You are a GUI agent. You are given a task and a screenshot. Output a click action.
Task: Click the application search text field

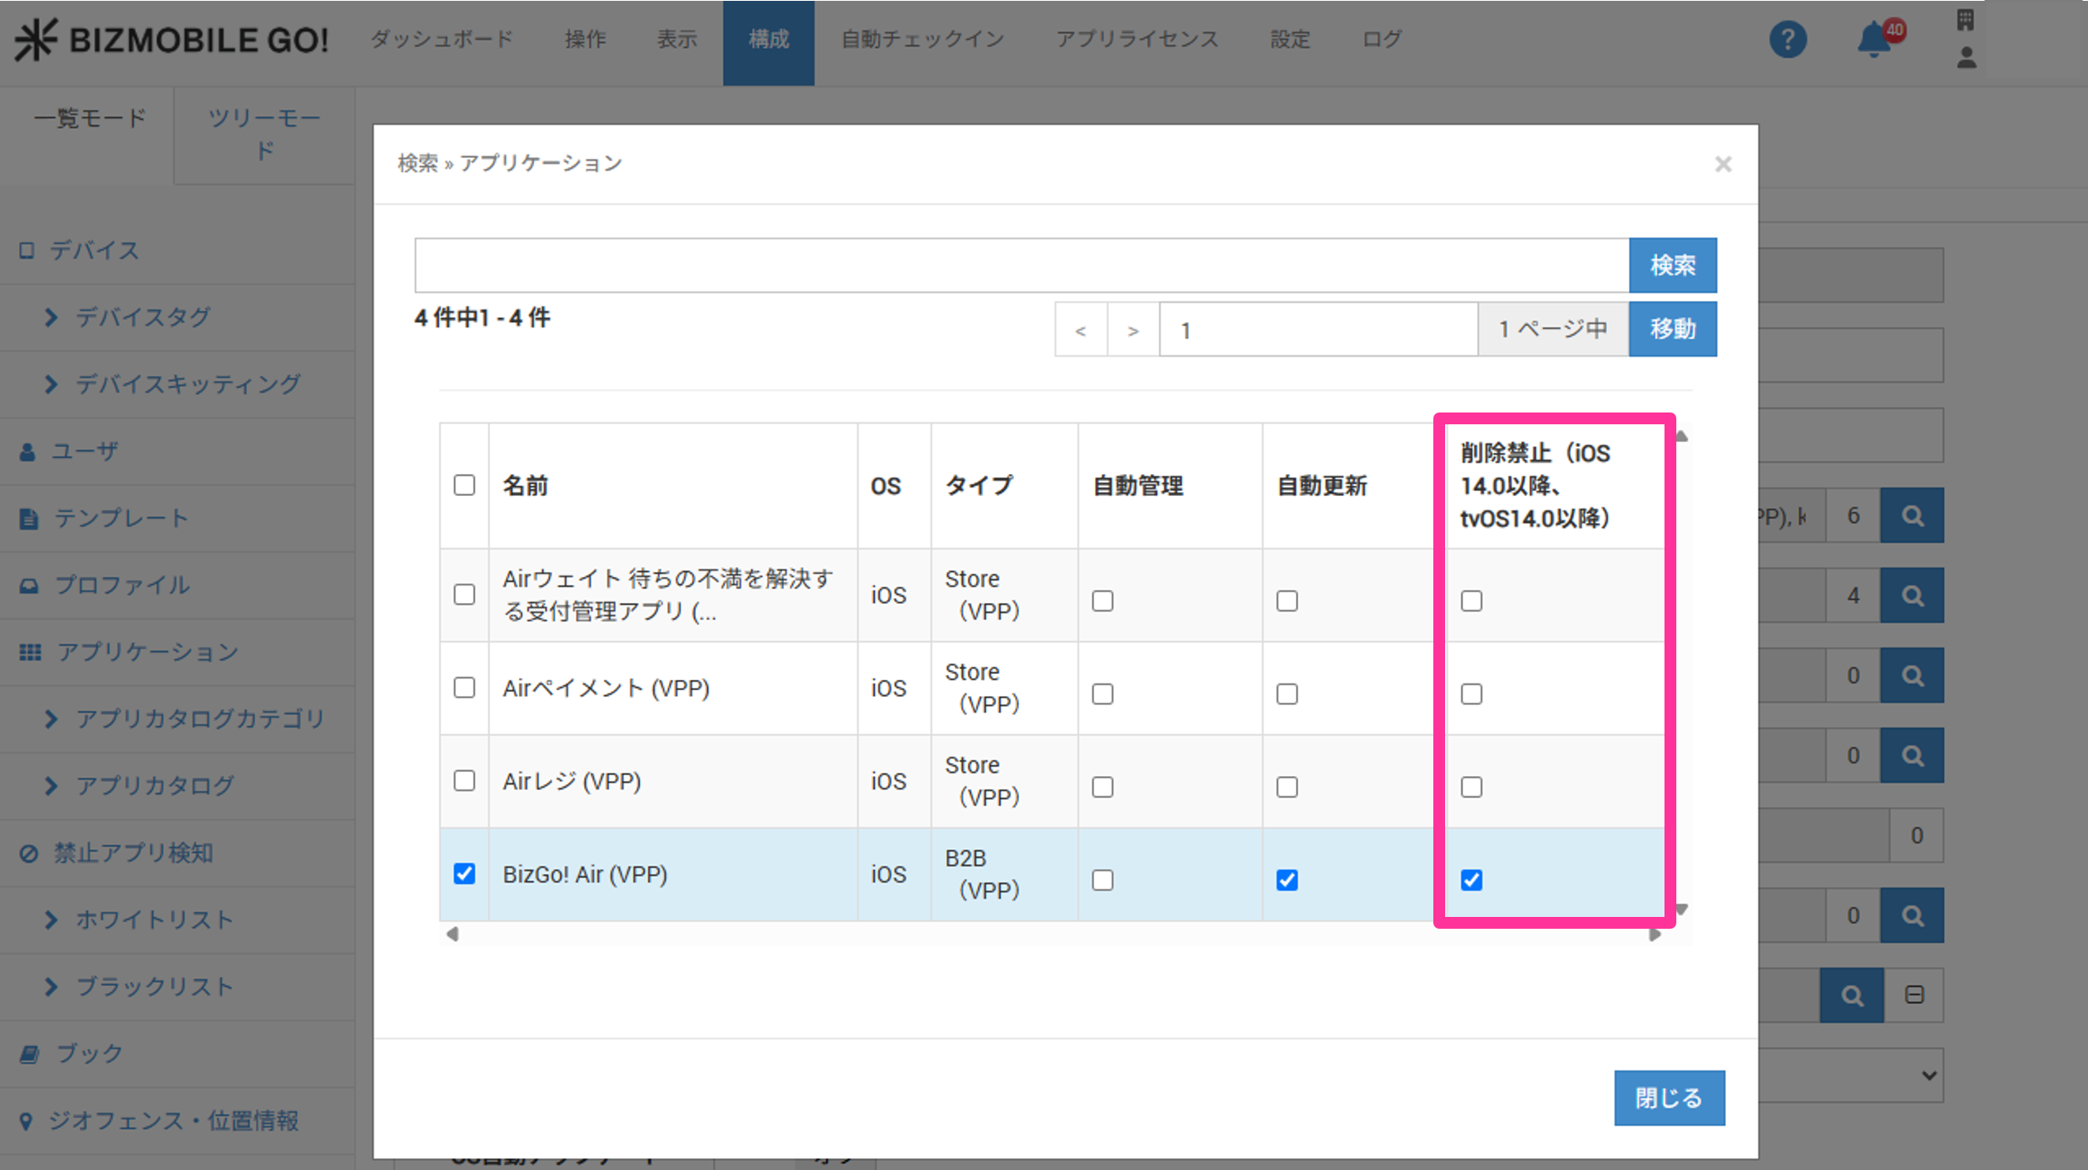point(1021,265)
